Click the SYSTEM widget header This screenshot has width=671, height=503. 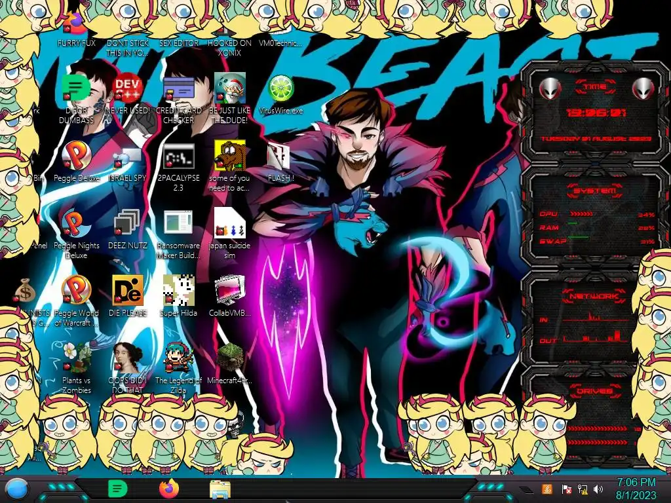pyautogui.click(x=594, y=191)
